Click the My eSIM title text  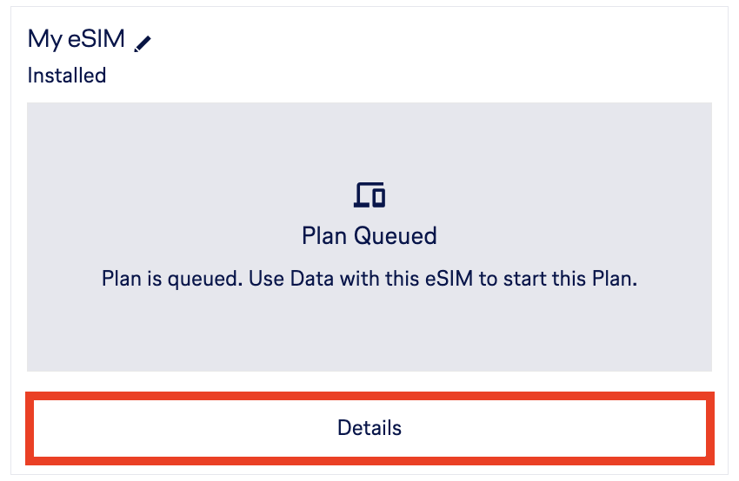[77, 39]
